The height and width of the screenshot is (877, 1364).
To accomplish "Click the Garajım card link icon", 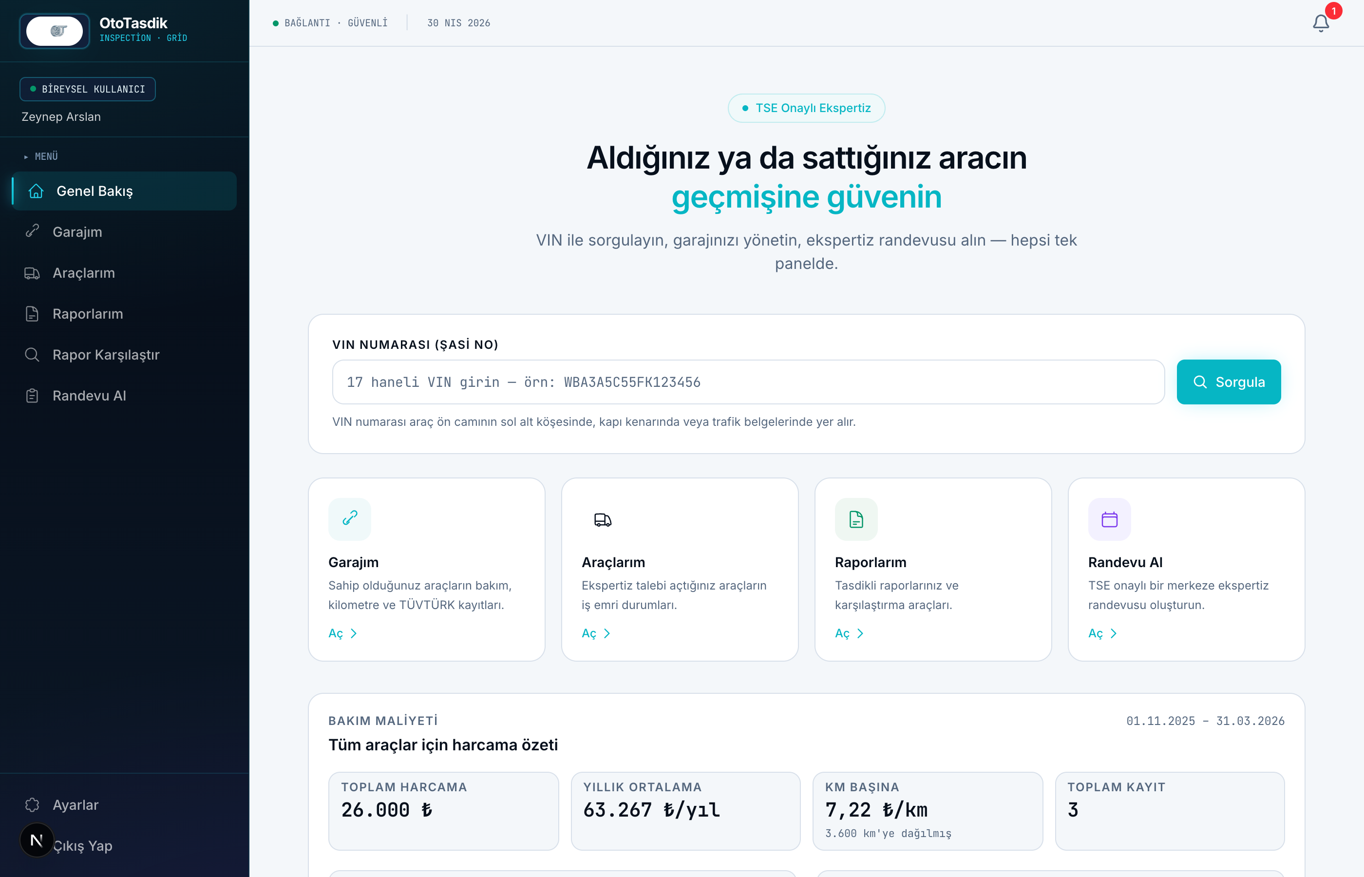I will click(350, 519).
